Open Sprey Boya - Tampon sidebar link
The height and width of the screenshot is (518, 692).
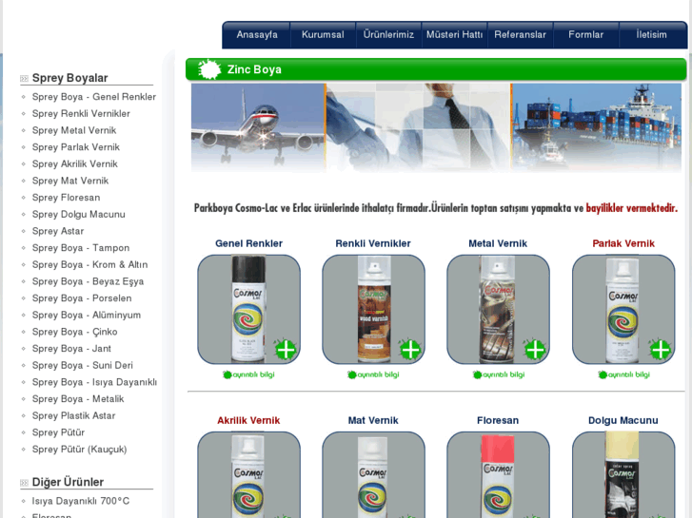pos(81,248)
